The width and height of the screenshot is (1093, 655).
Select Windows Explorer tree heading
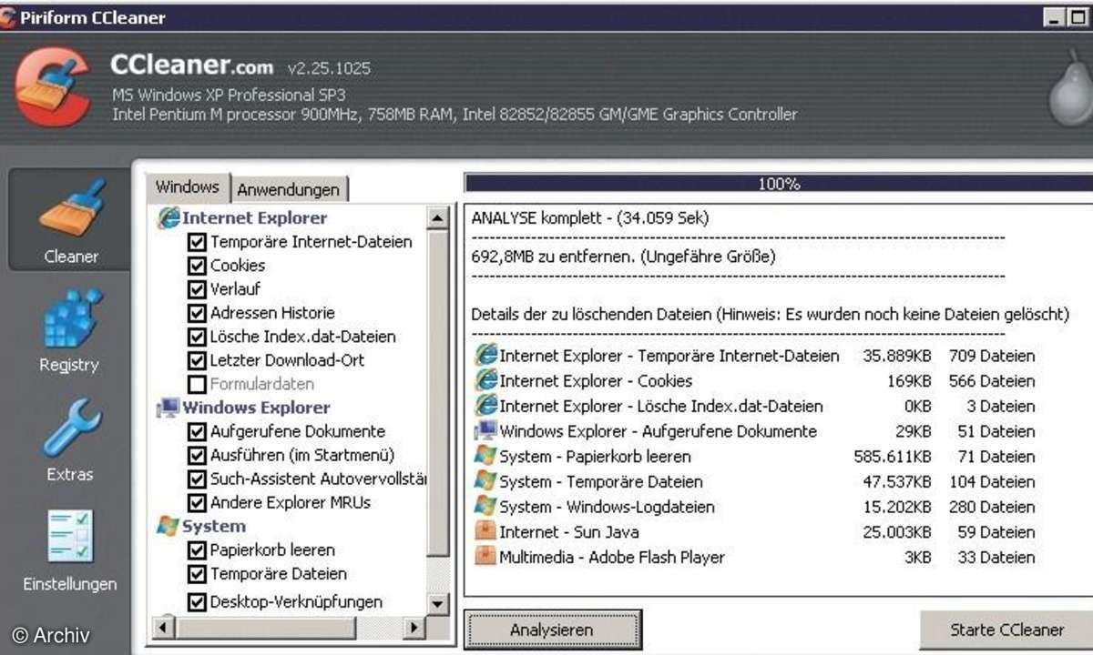256,408
